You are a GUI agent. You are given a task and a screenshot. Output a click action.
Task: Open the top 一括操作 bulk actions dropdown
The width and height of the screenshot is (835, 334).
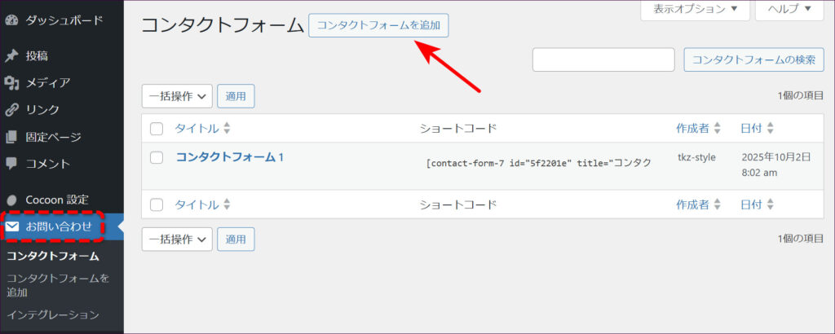[177, 96]
